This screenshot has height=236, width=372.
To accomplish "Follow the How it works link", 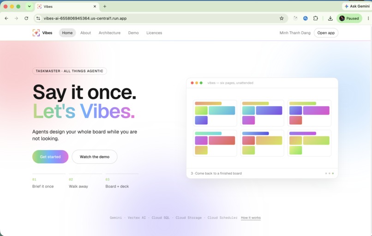I will [251, 218].
